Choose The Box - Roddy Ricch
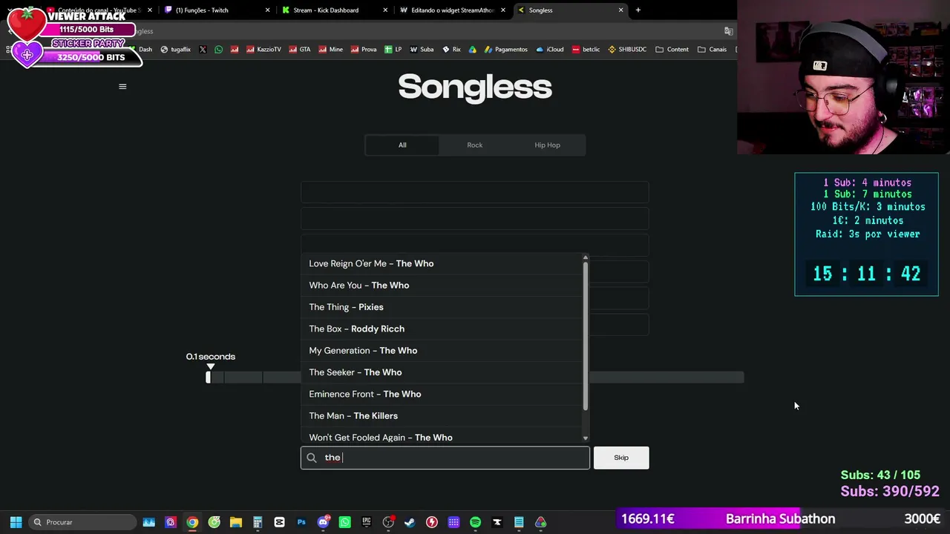 (x=442, y=329)
